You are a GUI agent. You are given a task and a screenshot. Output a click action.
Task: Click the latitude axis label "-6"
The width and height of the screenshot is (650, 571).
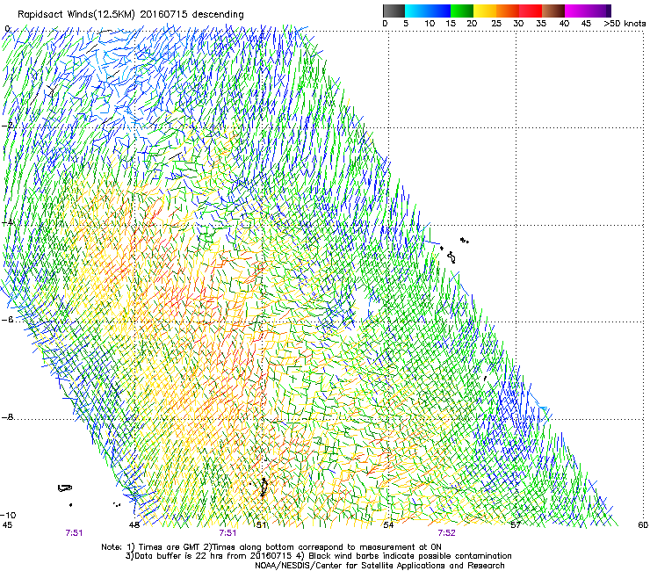click(x=8, y=319)
